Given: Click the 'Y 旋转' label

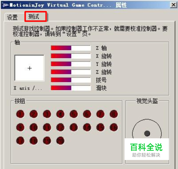Looking at the screenshot, I should click(104, 64).
